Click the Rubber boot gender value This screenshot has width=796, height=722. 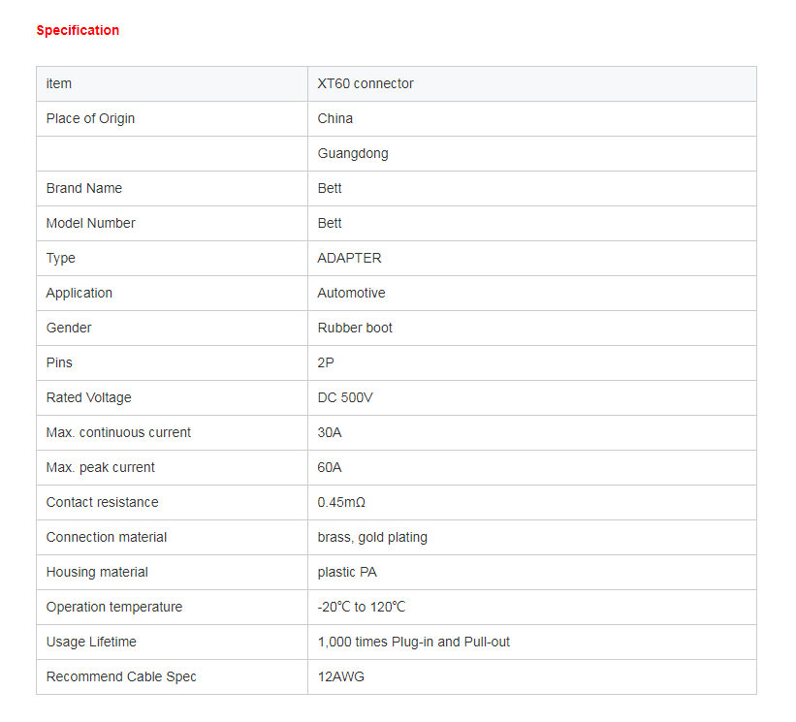point(355,329)
